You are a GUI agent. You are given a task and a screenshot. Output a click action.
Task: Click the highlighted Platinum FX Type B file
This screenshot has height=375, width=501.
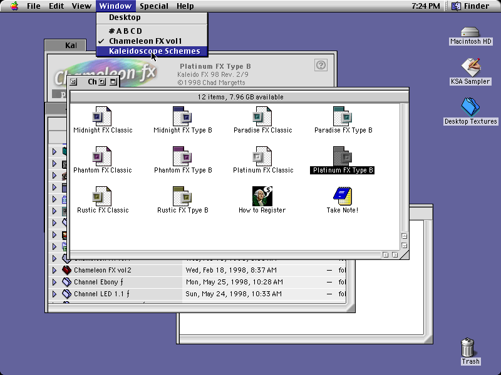click(x=343, y=157)
